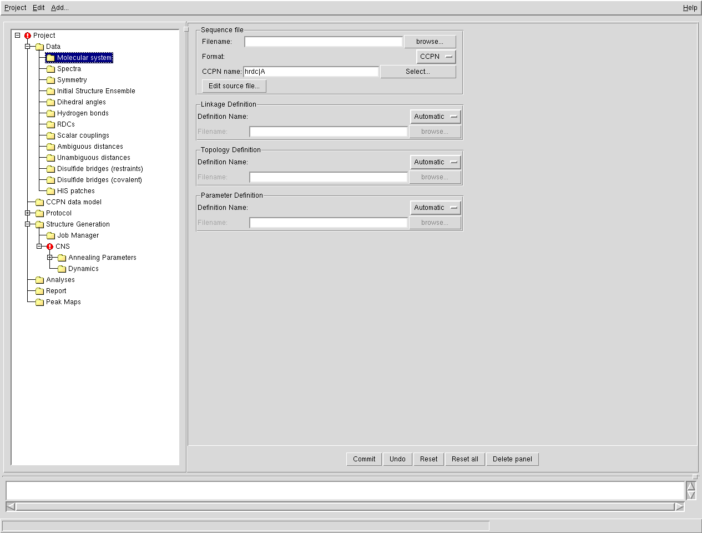Click the Job Manager folder icon
This screenshot has width=702, height=533.
click(50, 235)
